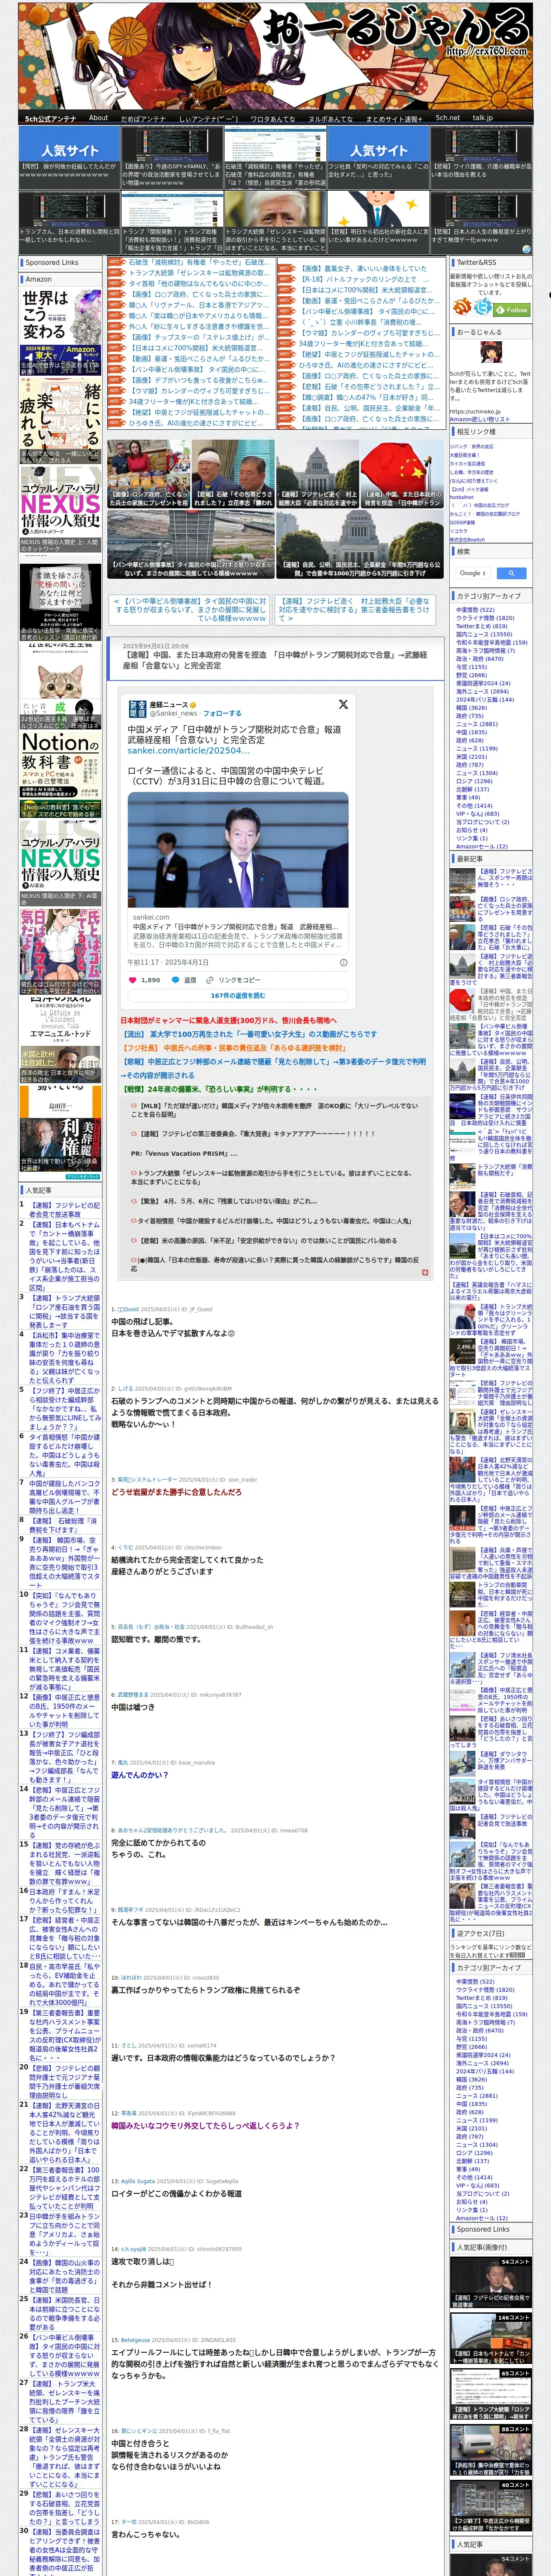551x2576 pixels.
Task: Click 167件の返信を読む button
Action: [x=238, y=996]
